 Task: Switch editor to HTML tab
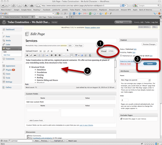click(x=111, y=51)
